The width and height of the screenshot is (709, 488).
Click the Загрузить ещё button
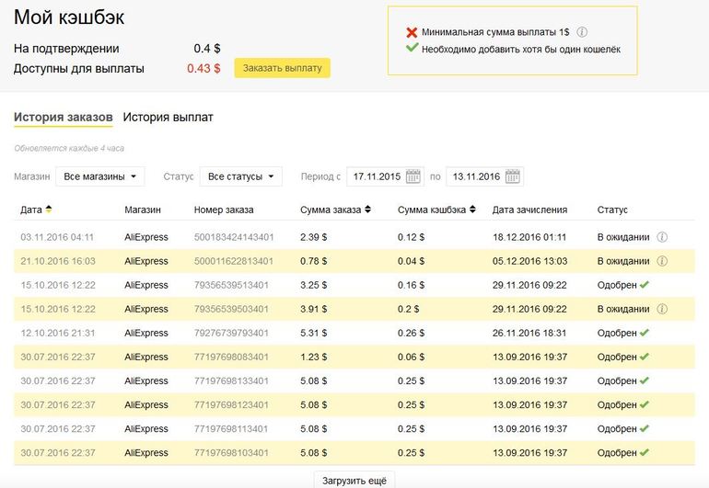point(354,480)
